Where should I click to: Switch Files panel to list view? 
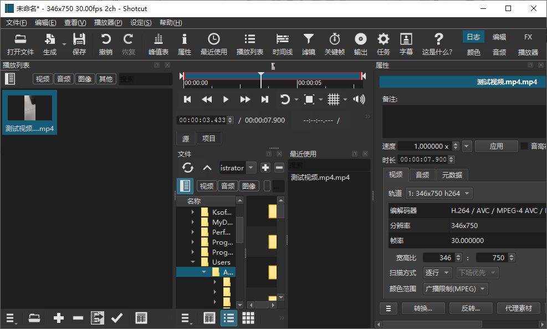click(x=229, y=318)
